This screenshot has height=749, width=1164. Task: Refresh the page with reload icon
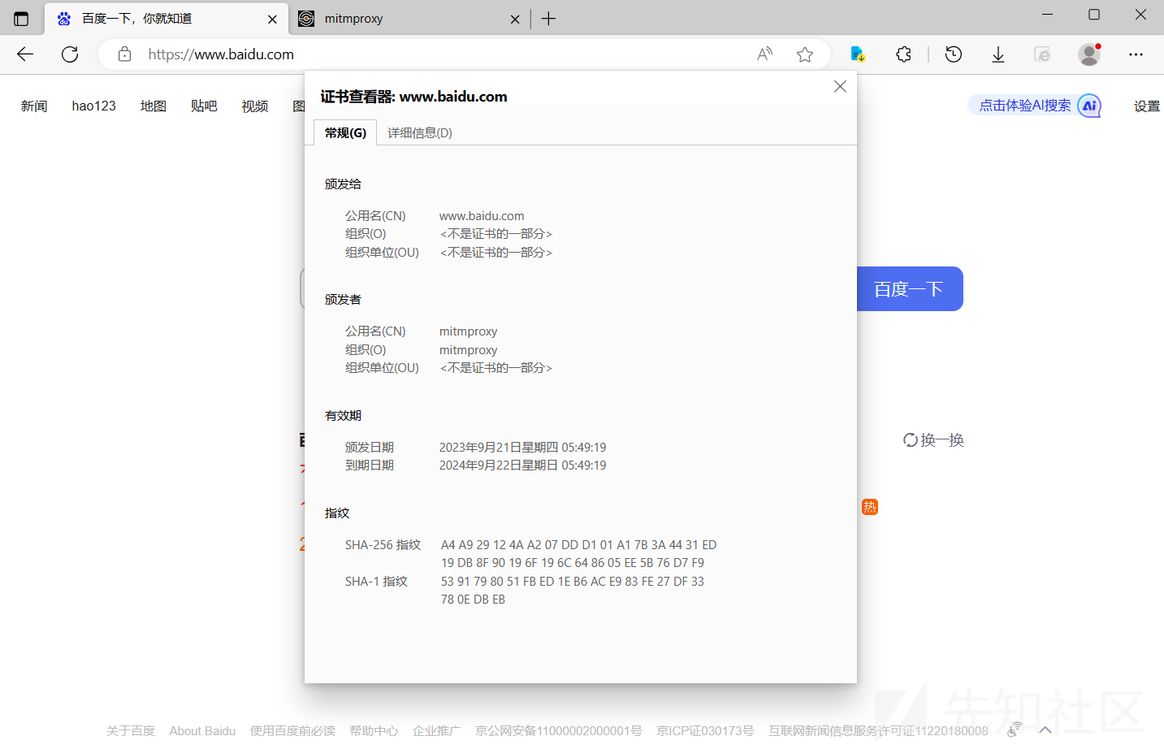[x=70, y=54]
